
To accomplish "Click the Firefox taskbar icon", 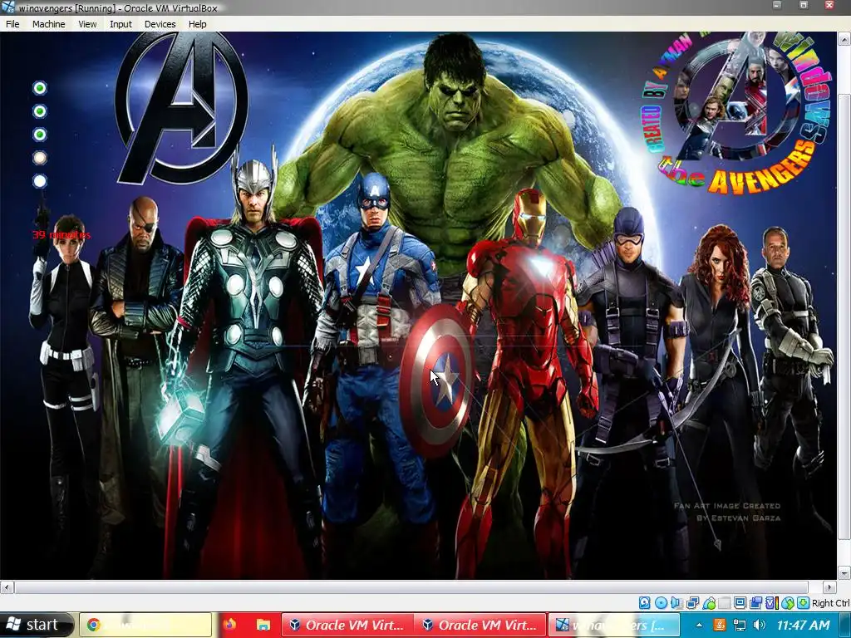I will click(x=229, y=625).
